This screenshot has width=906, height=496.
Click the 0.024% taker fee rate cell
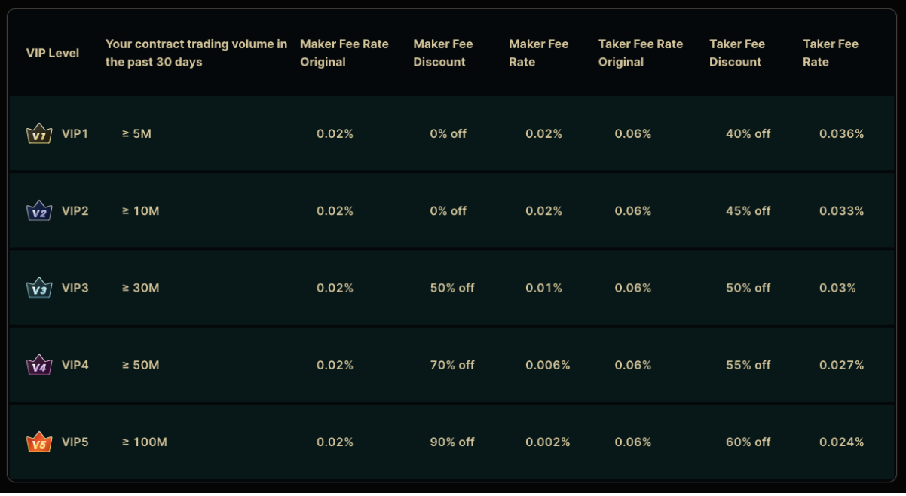[x=842, y=442]
